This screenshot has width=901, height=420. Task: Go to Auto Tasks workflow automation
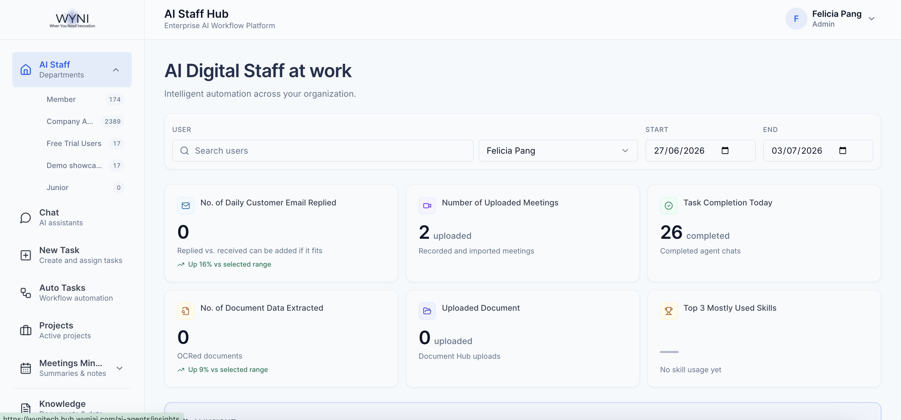coord(72,293)
